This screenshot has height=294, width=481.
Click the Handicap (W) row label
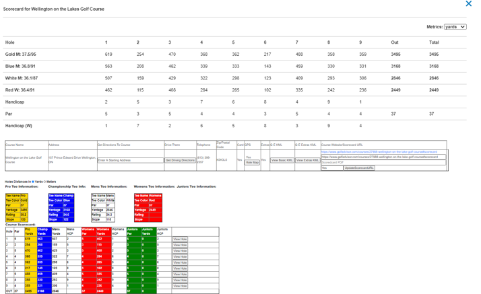(18, 126)
